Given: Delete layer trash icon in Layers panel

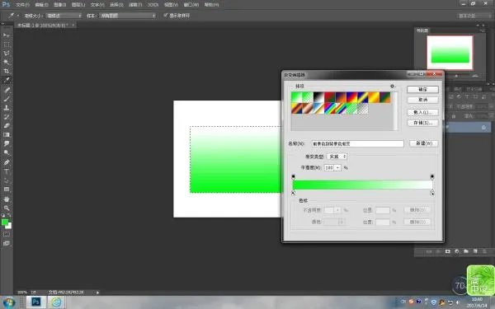Looking at the screenshot, I should tap(484, 251).
